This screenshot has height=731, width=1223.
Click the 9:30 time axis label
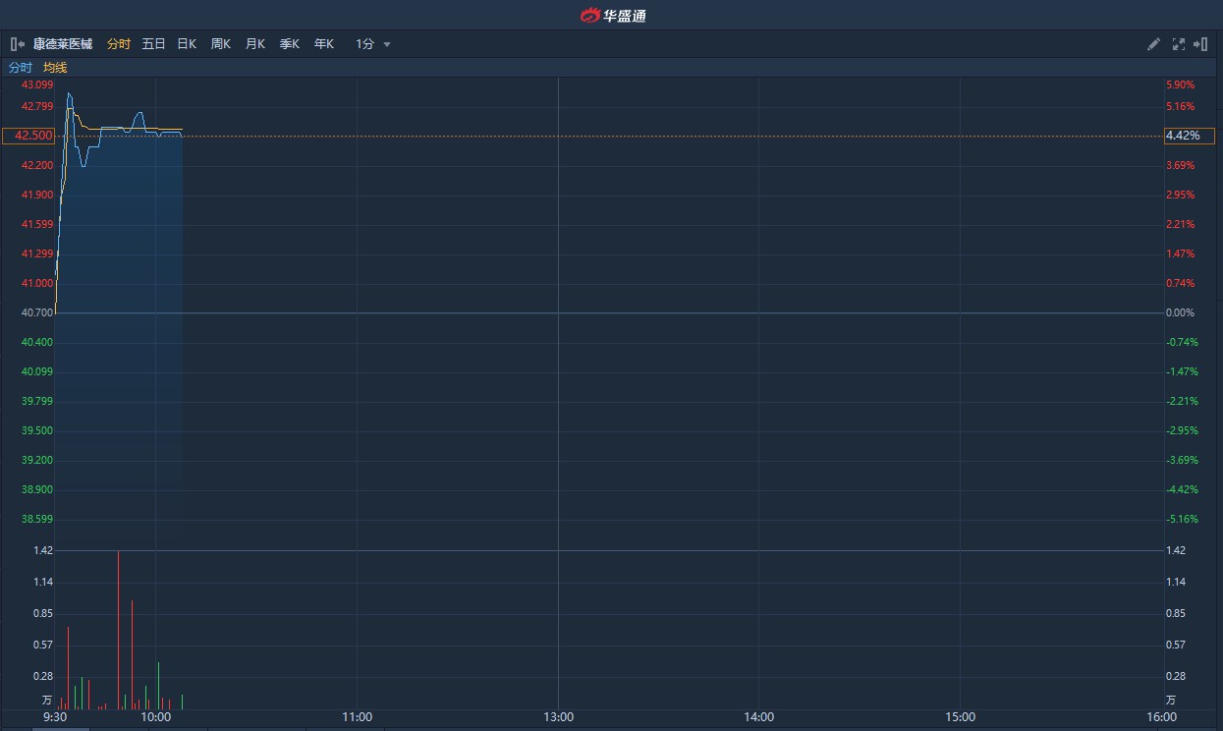(55, 717)
